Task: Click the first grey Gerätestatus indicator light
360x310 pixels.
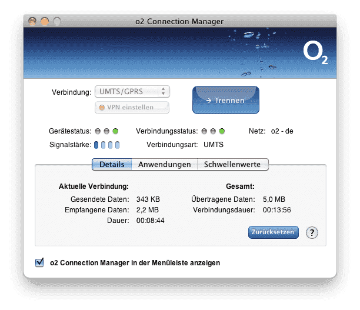Action: pos(98,131)
